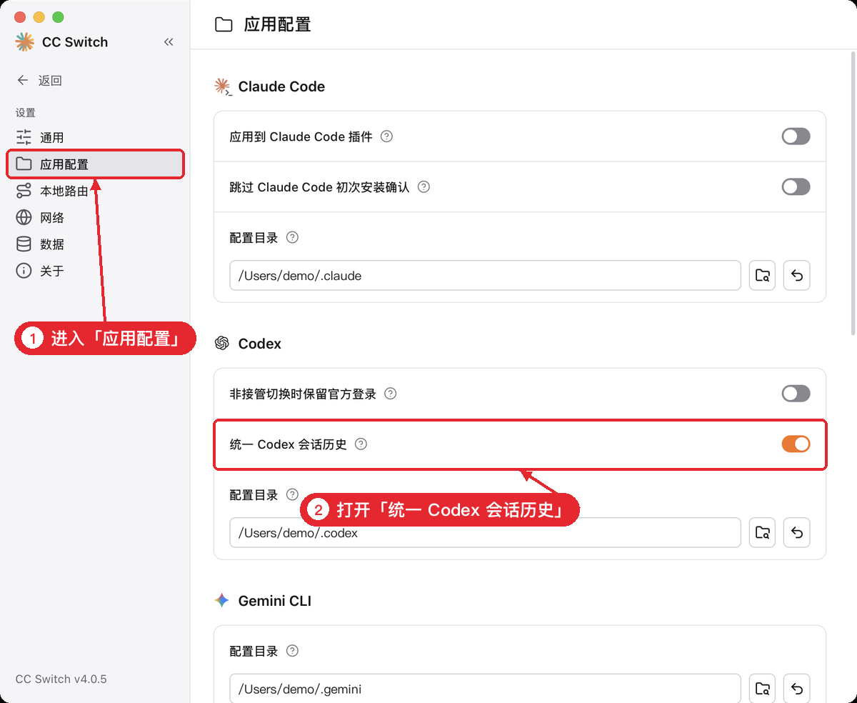Show help for 非接管切换时保留官方登录
857x703 pixels.
390,394
